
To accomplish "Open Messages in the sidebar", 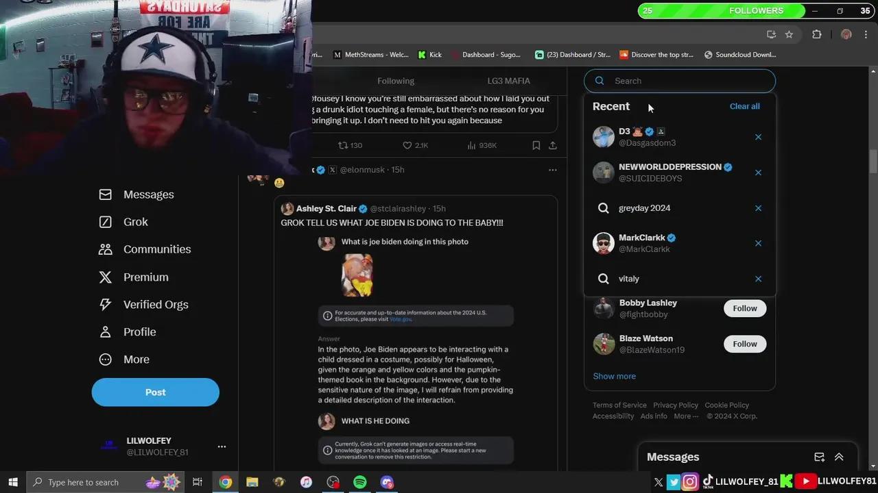I will (137, 194).
